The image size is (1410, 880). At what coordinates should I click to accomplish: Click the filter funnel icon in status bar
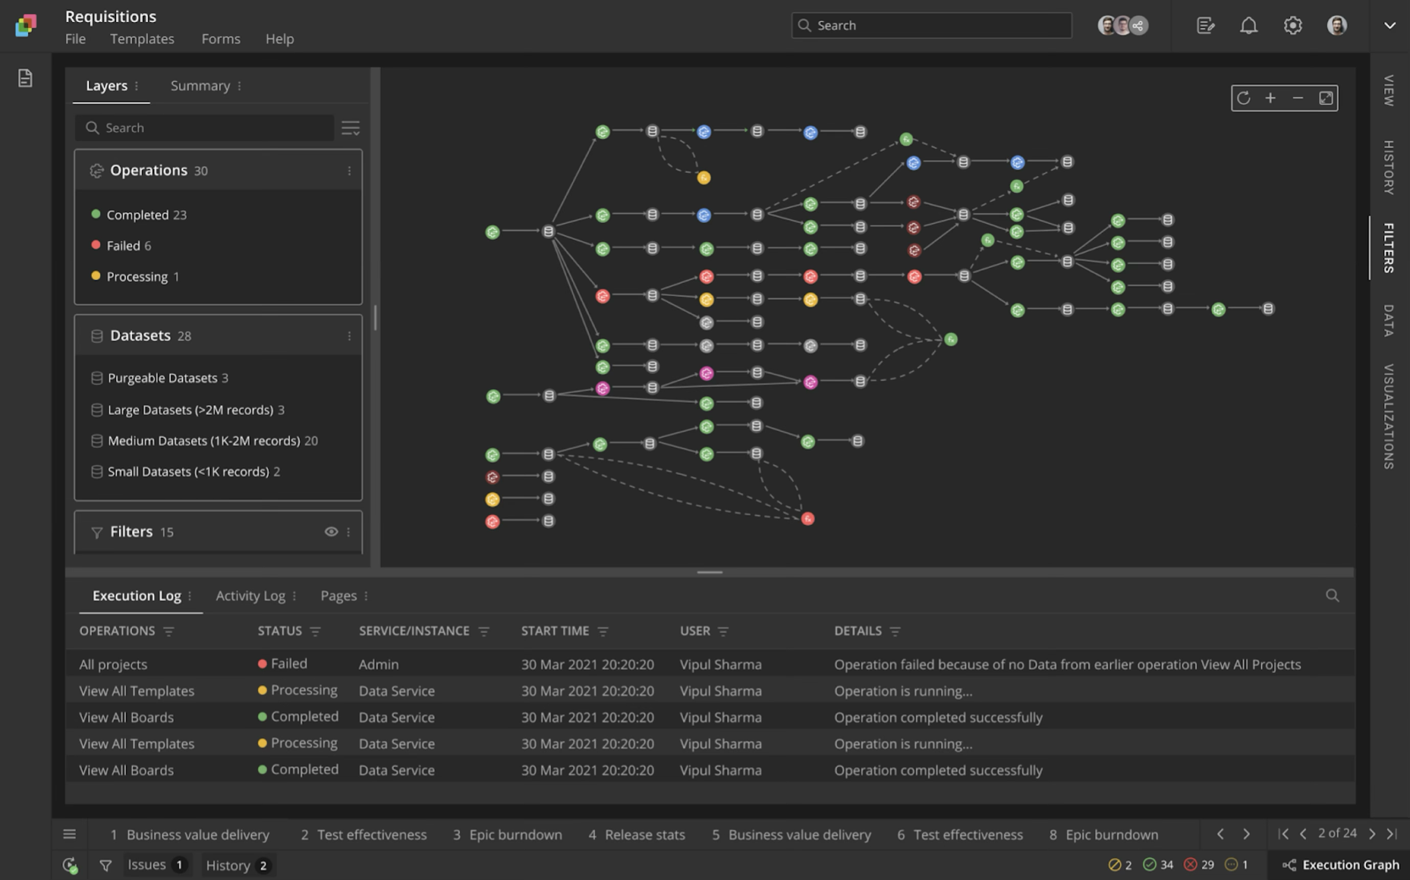[x=105, y=865]
